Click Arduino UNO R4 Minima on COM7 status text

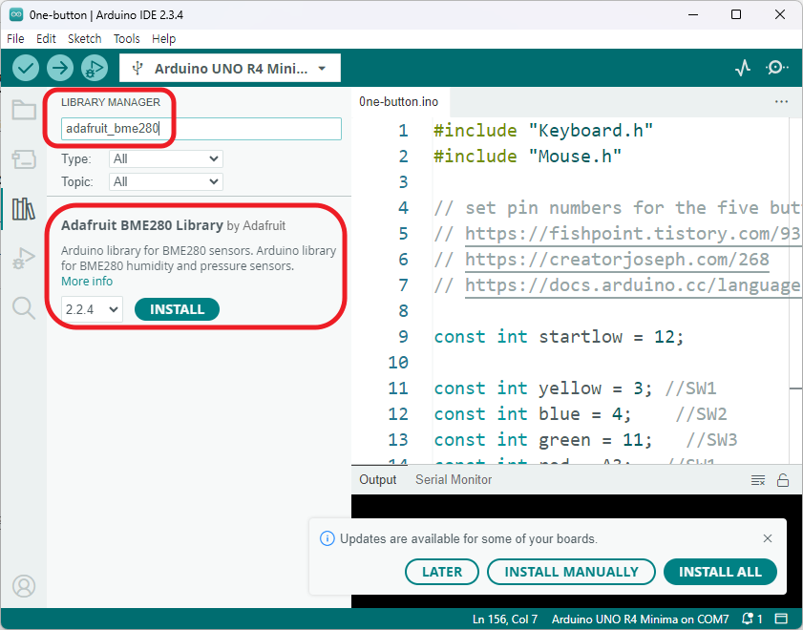click(x=640, y=619)
